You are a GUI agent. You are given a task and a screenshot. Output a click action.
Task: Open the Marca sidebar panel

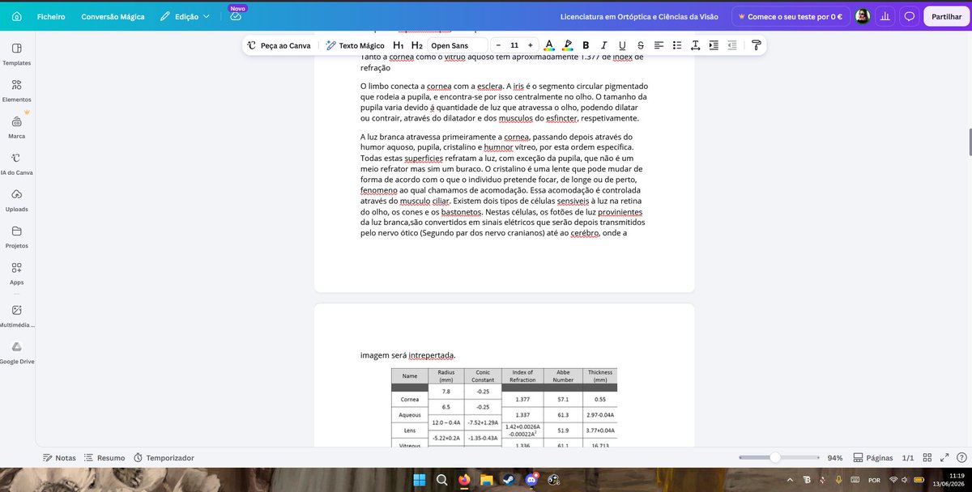coord(17,128)
